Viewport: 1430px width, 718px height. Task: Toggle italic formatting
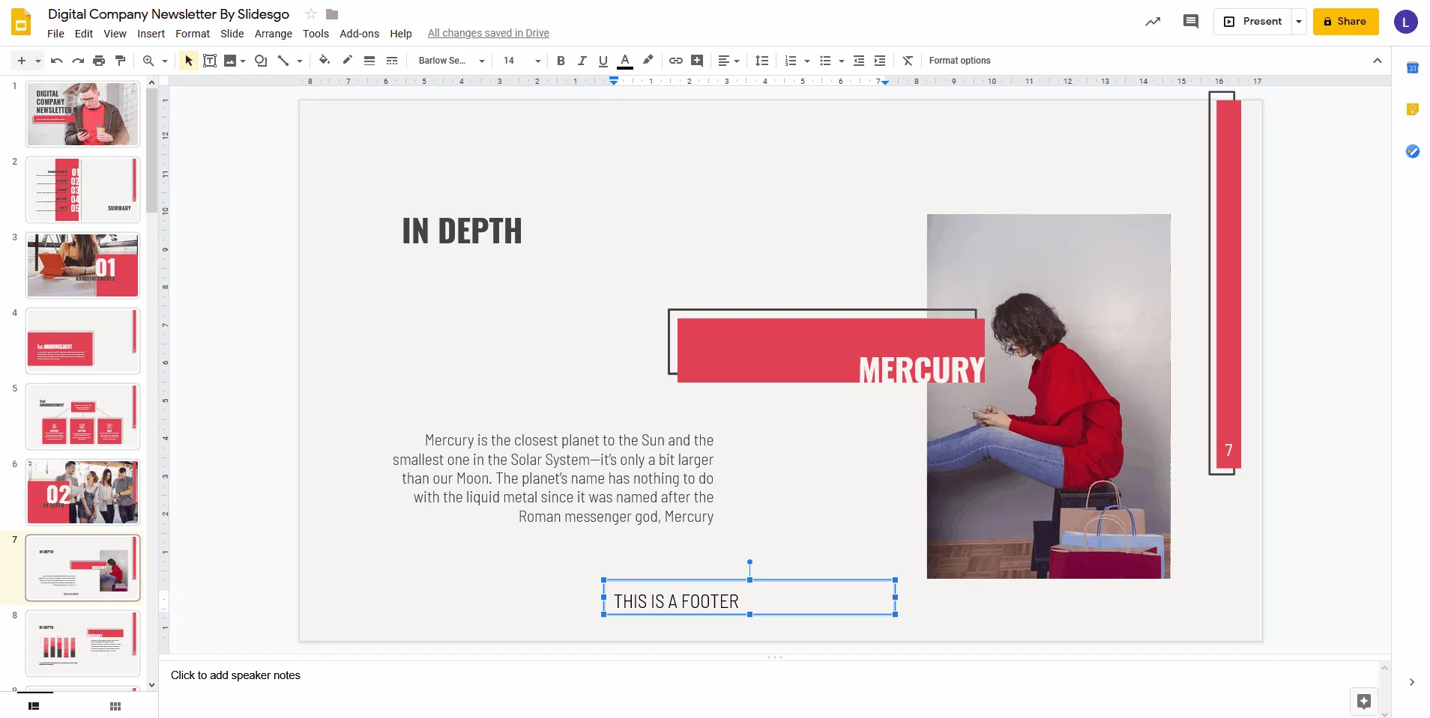point(582,61)
